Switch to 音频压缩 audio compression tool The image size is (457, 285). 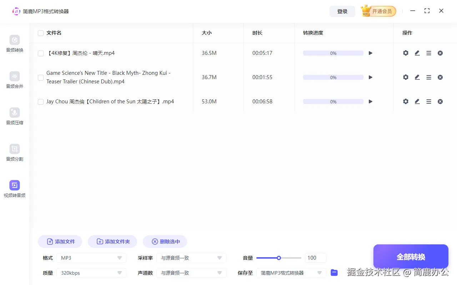coord(14,117)
